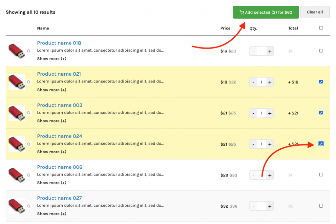Open quick view magnifier for Product name 006
The width and height of the screenshot is (336, 224).
29,175
